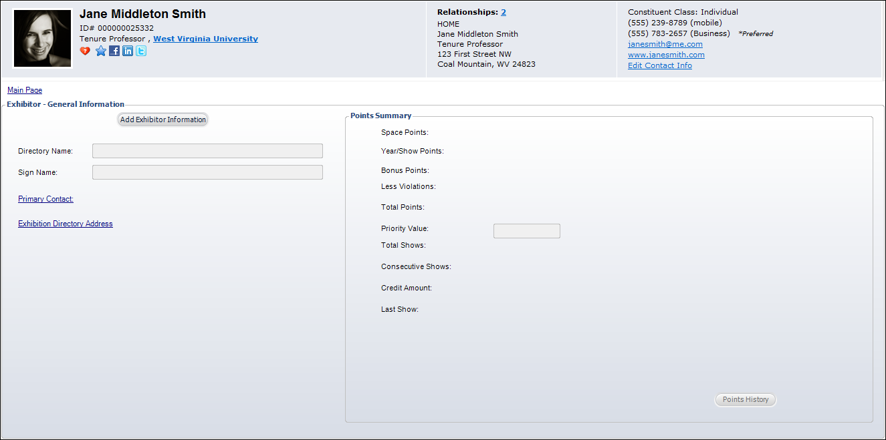The width and height of the screenshot is (886, 440).
Task: Click the Points History button
Action: pyautogui.click(x=746, y=400)
